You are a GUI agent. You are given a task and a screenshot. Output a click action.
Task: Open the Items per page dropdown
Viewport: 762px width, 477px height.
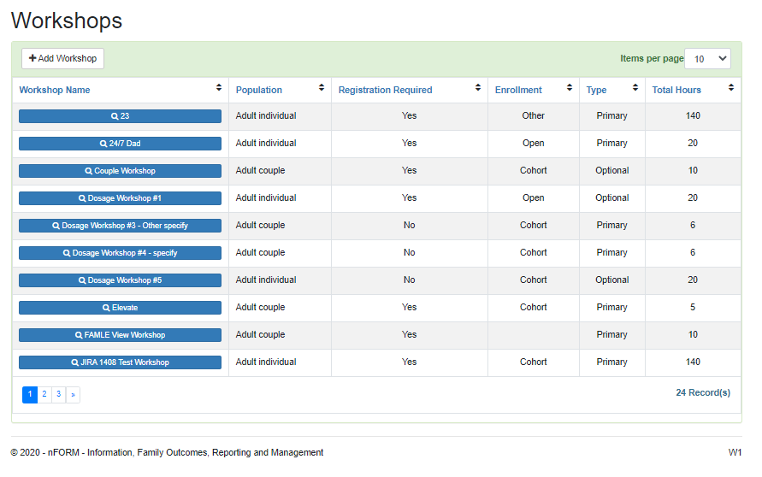707,59
